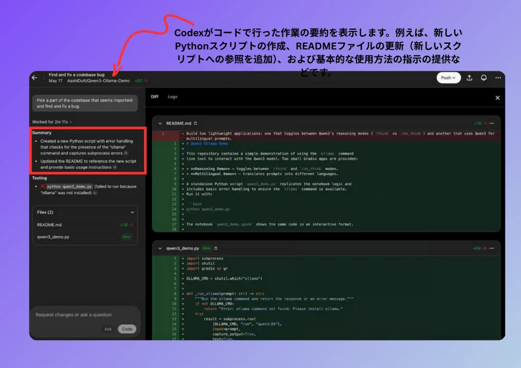
Task: Open the top-right three-dot more menu
Action: [498, 78]
